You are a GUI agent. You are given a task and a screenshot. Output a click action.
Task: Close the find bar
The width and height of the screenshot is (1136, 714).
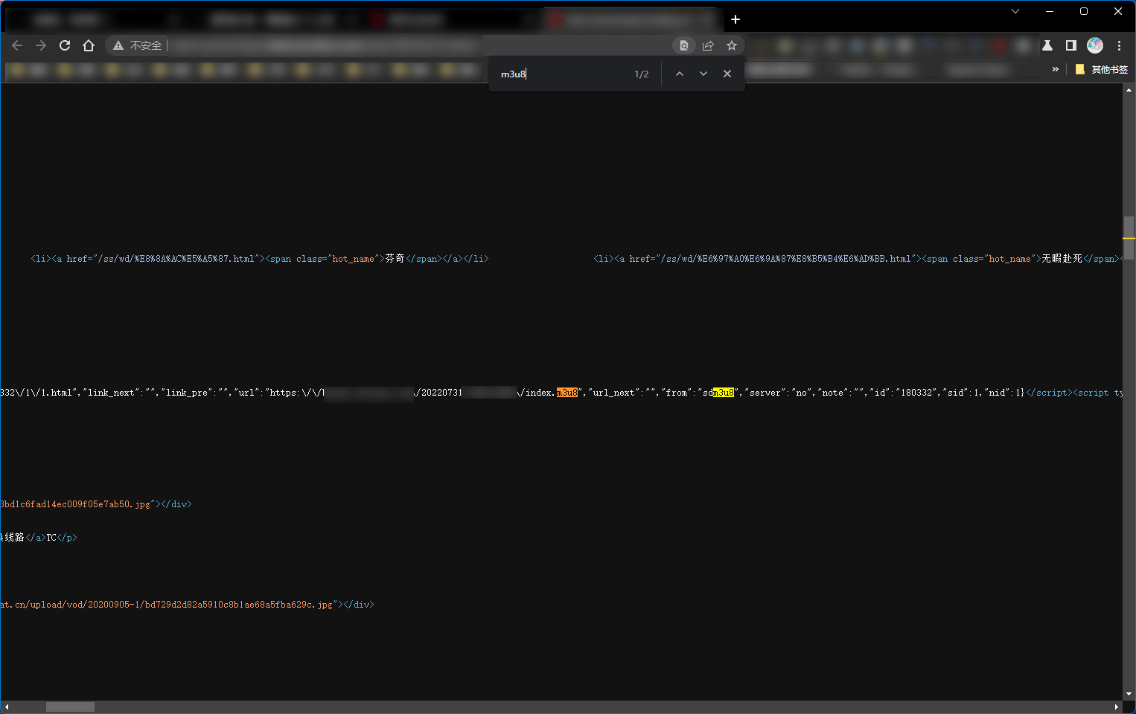(x=727, y=74)
